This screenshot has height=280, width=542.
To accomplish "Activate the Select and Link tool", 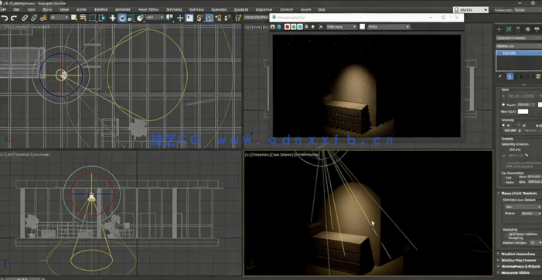I will 25,18.
